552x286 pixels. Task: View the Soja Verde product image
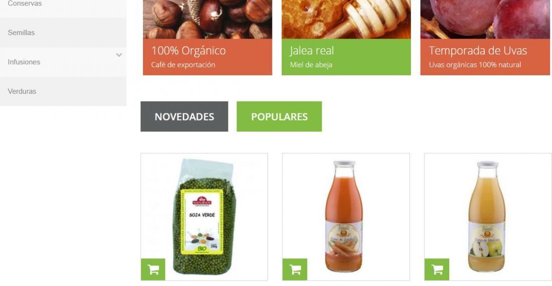204,217
